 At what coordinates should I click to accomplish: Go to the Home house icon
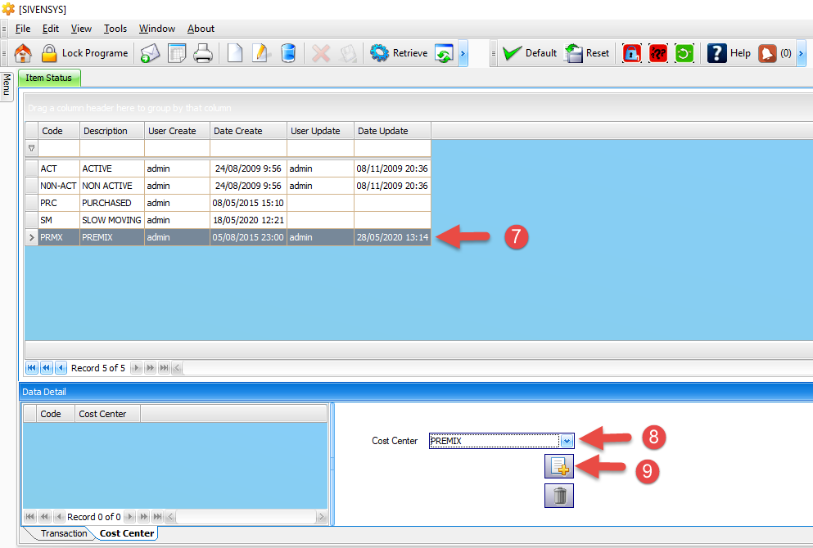(x=23, y=53)
